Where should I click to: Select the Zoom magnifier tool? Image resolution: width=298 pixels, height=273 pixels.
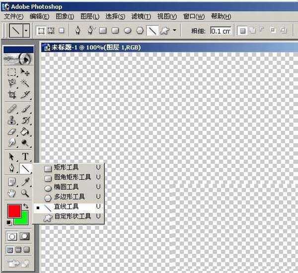[x=25, y=193]
